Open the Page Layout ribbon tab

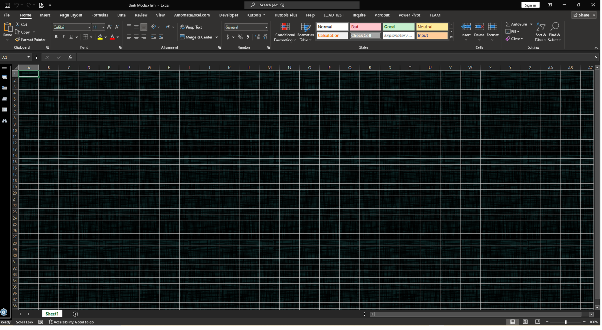71,15
